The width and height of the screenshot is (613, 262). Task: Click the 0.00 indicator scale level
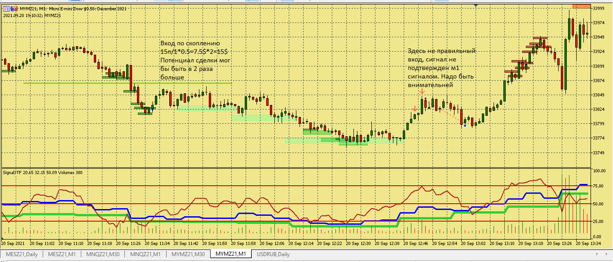(597, 236)
